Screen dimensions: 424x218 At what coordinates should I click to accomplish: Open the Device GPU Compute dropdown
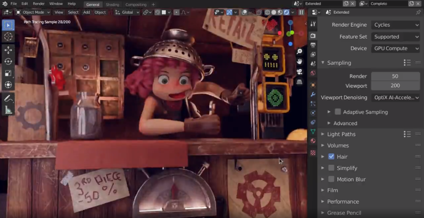396,48
